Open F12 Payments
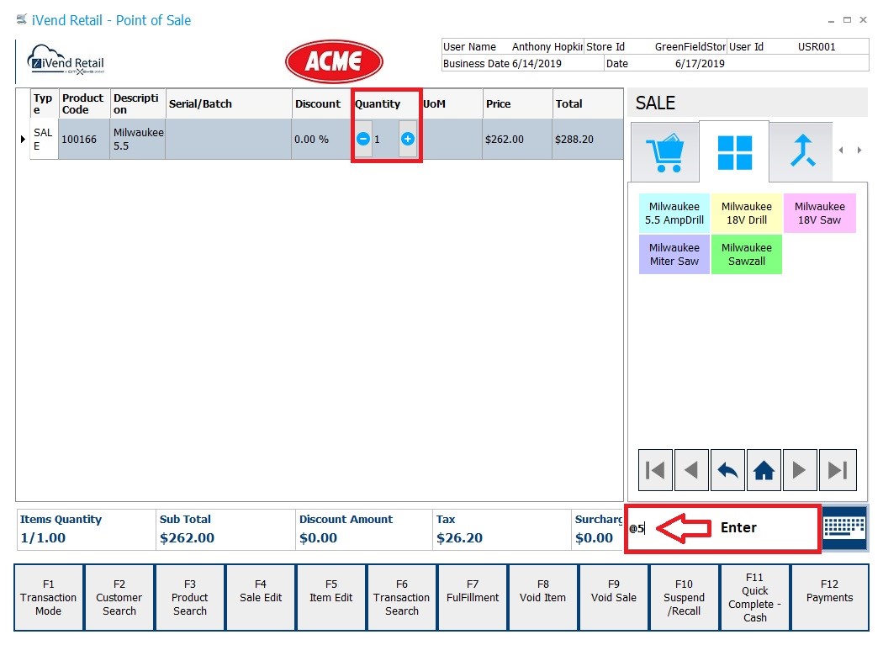 [829, 598]
